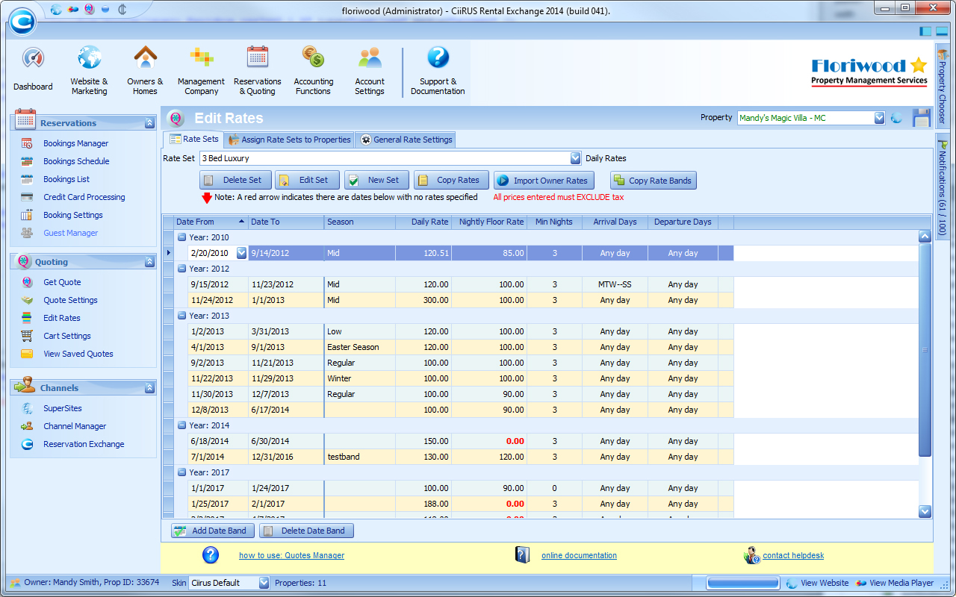Click the rates grid vertical scrollbar thumb
This screenshot has width=956, height=597.
pyautogui.click(x=925, y=349)
